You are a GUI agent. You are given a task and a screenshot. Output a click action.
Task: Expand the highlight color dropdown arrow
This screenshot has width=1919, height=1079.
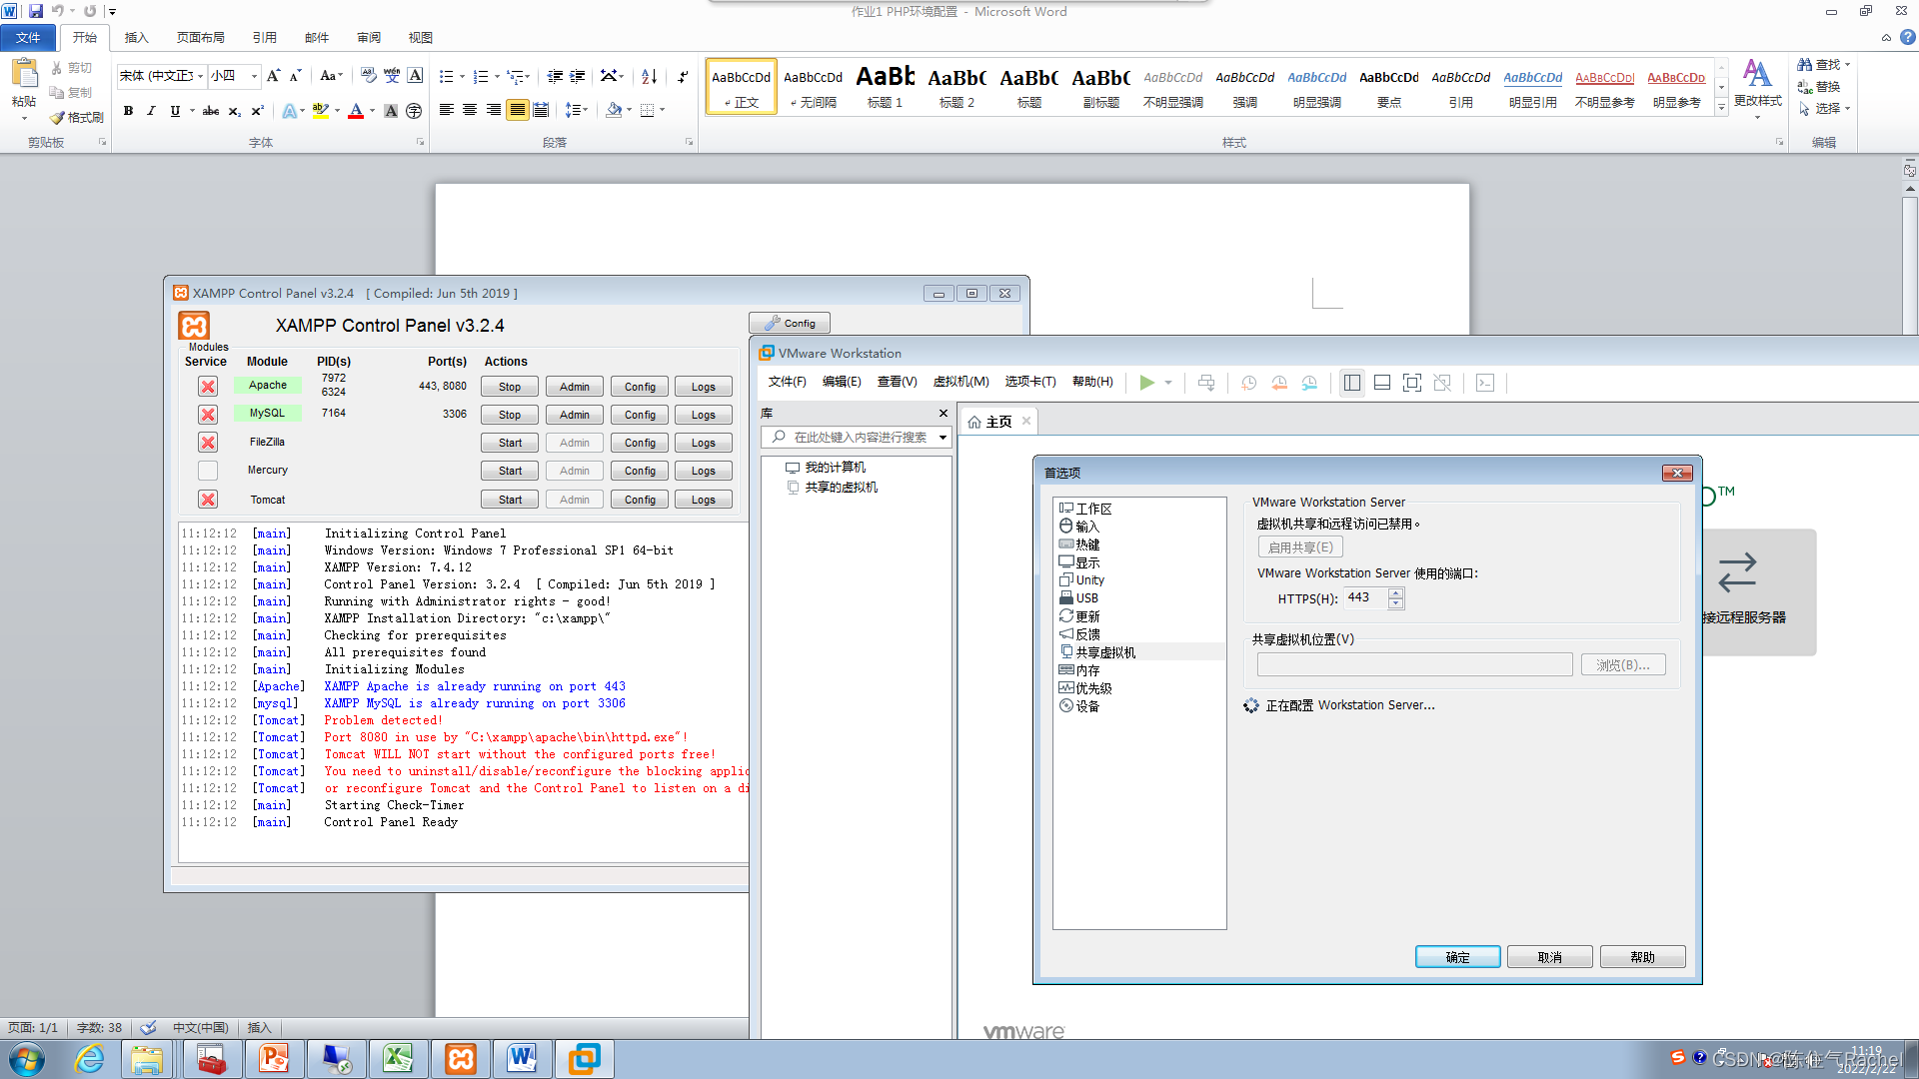tap(337, 111)
